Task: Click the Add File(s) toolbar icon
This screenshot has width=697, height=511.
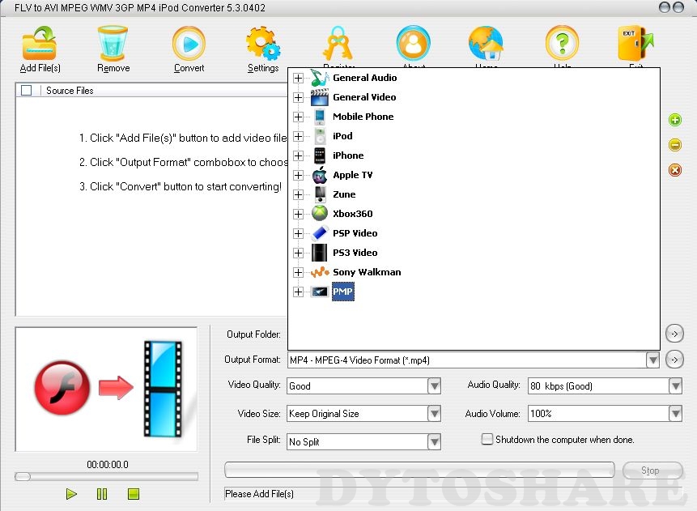Action: point(40,43)
